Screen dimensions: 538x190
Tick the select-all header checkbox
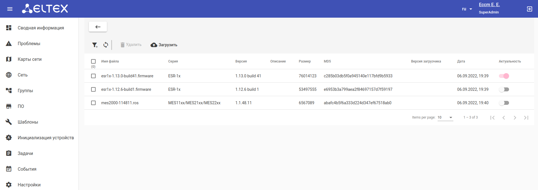coord(93,61)
